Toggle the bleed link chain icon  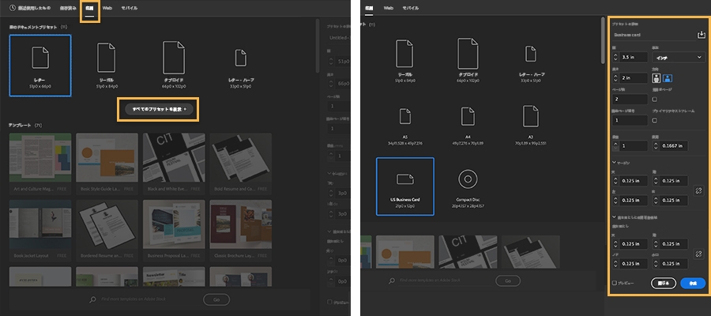point(699,254)
